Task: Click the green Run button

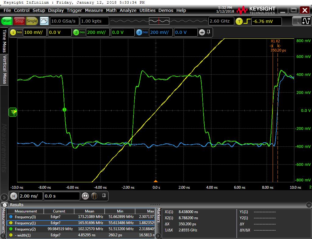Action: pos(7,21)
